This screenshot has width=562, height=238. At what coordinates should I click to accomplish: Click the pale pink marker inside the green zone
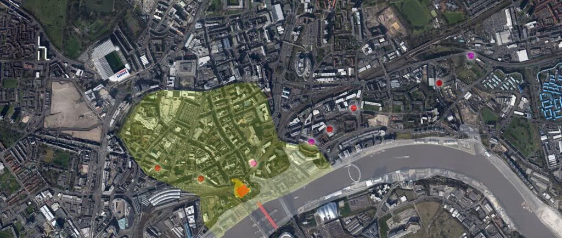point(253,163)
